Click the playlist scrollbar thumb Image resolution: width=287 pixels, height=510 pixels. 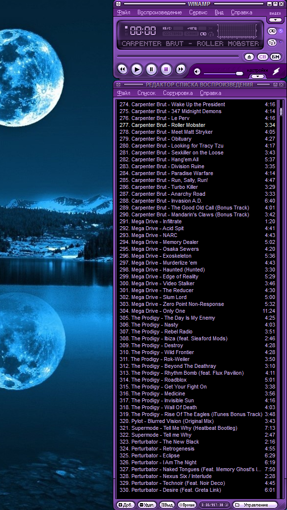(282, 112)
